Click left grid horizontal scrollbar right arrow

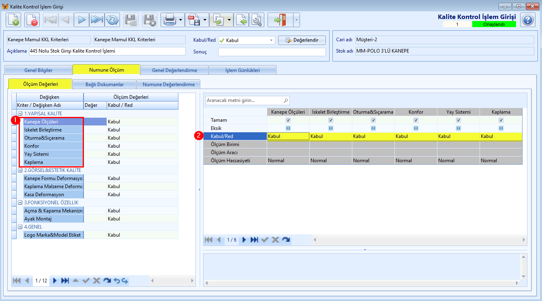click(x=192, y=280)
